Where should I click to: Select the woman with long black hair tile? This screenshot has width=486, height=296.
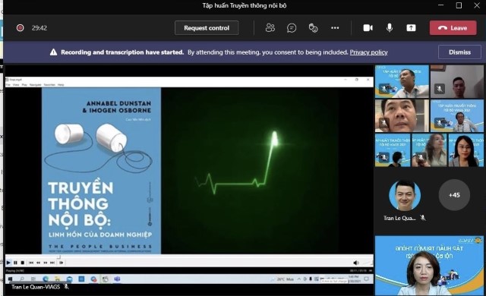tap(465, 150)
